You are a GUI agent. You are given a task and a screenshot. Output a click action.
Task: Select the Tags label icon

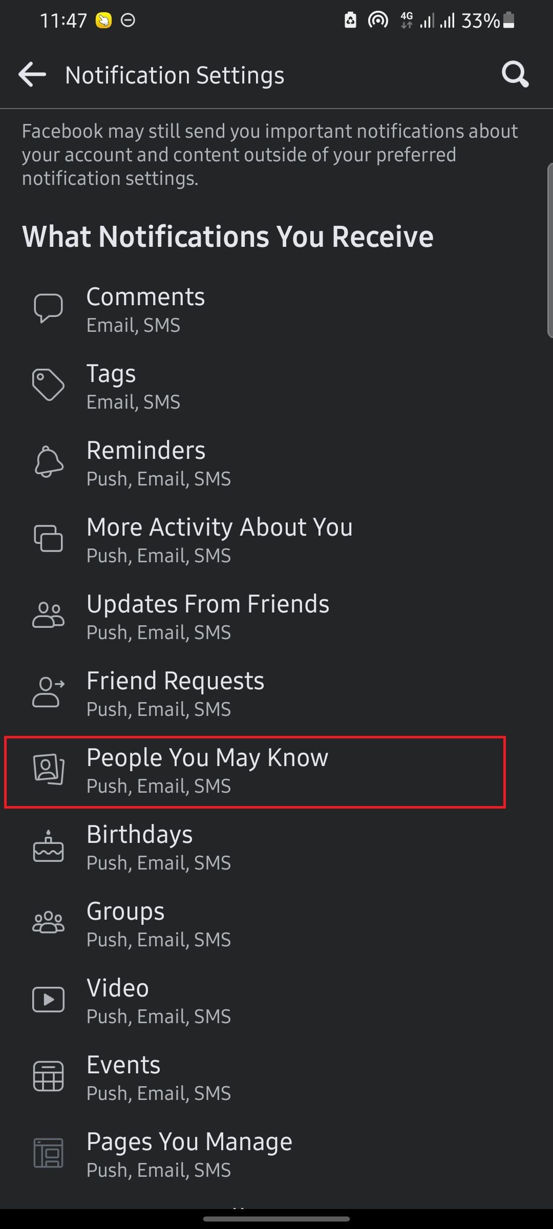click(x=48, y=384)
